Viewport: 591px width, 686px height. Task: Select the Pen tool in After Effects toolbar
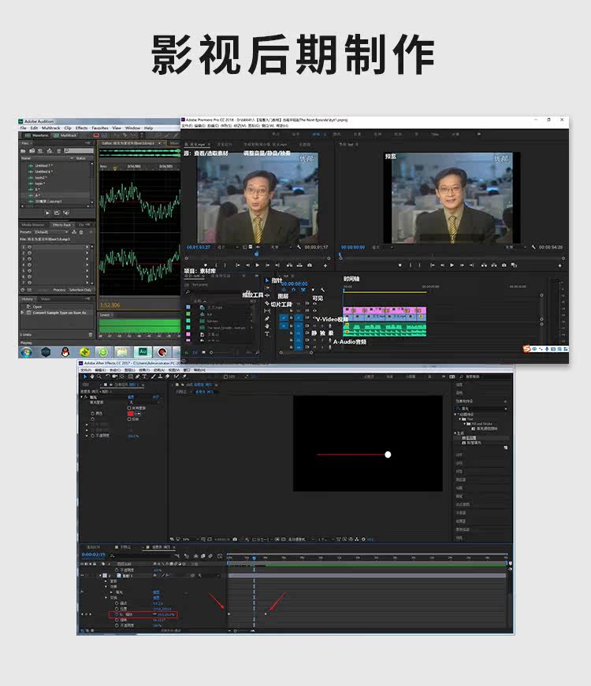[137, 376]
